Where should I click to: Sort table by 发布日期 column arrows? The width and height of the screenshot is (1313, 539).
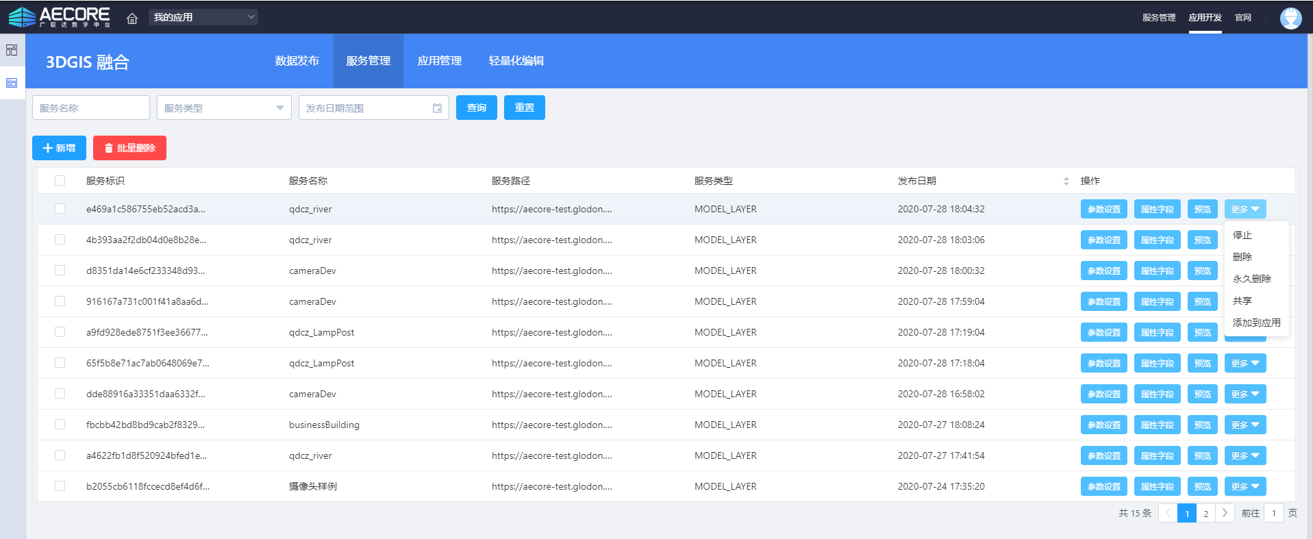[1066, 181]
